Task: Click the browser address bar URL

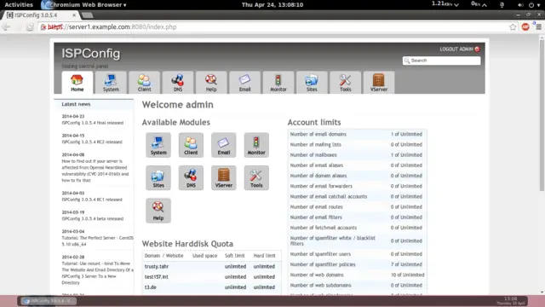Action: [112, 26]
